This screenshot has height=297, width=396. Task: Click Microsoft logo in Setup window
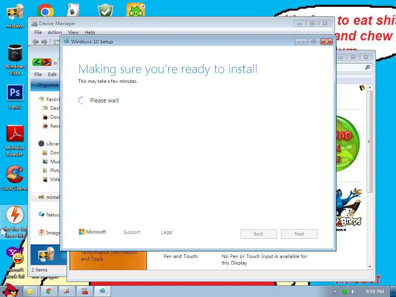(92, 232)
